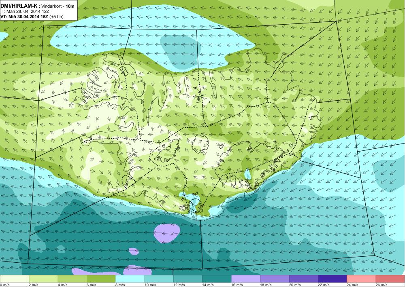Viewport: 405px width, 287px height.
Task: Click the '18 m/s' legend label
Action: click(266, 285)
